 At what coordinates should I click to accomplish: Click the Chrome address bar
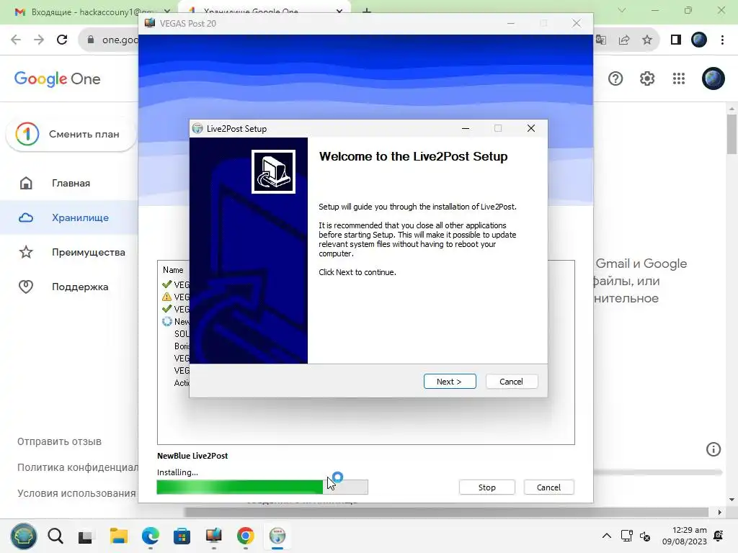click(x=108, y=40)
